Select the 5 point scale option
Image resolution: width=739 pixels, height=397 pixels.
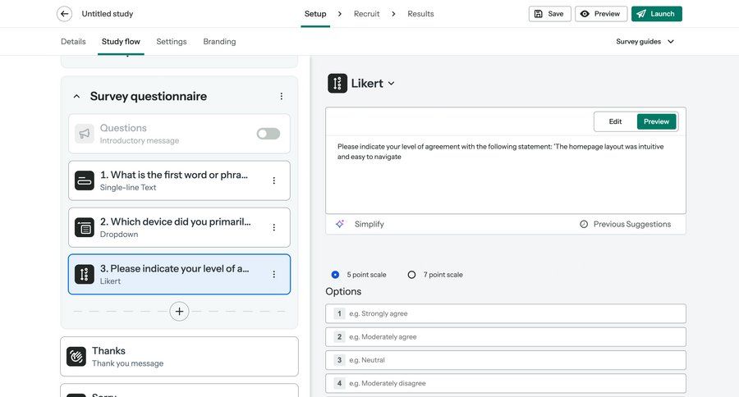click(x=335, y=275)
